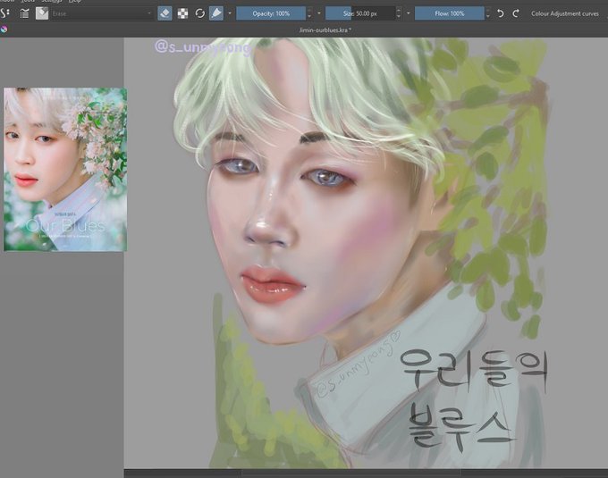Toggle preserve alpha checkerboard button
The height and width of the screenshot is (478, 608).
[182, 13]
